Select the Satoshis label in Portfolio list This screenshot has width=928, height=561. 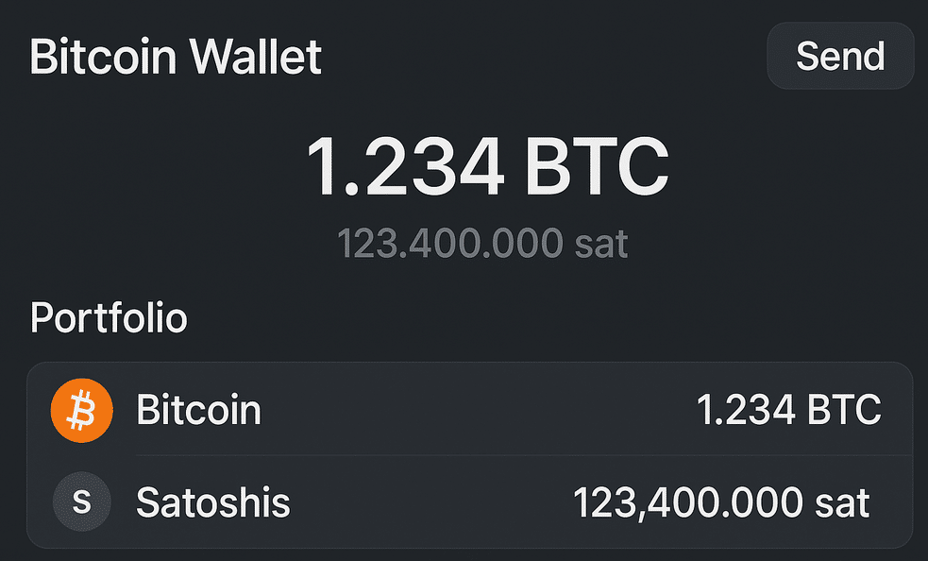213,502
